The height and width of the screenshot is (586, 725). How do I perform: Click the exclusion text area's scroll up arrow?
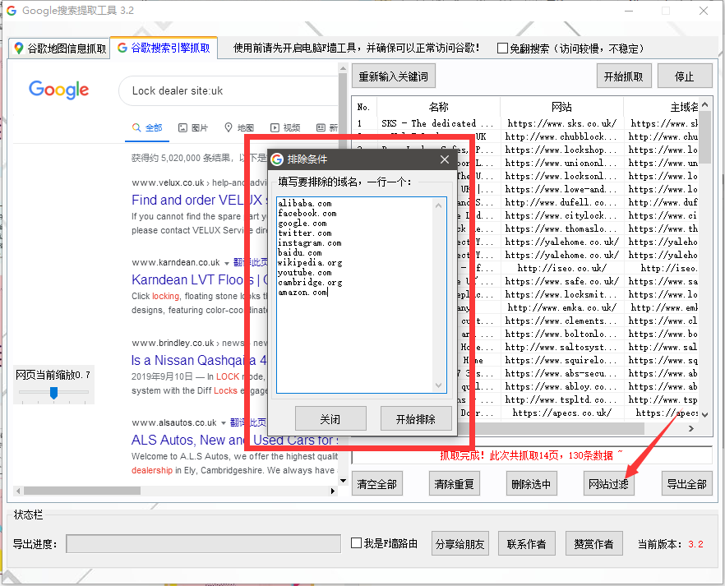[439, 205]
